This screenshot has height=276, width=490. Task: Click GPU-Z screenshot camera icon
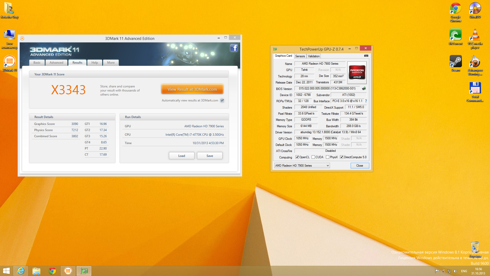point(366,55)
